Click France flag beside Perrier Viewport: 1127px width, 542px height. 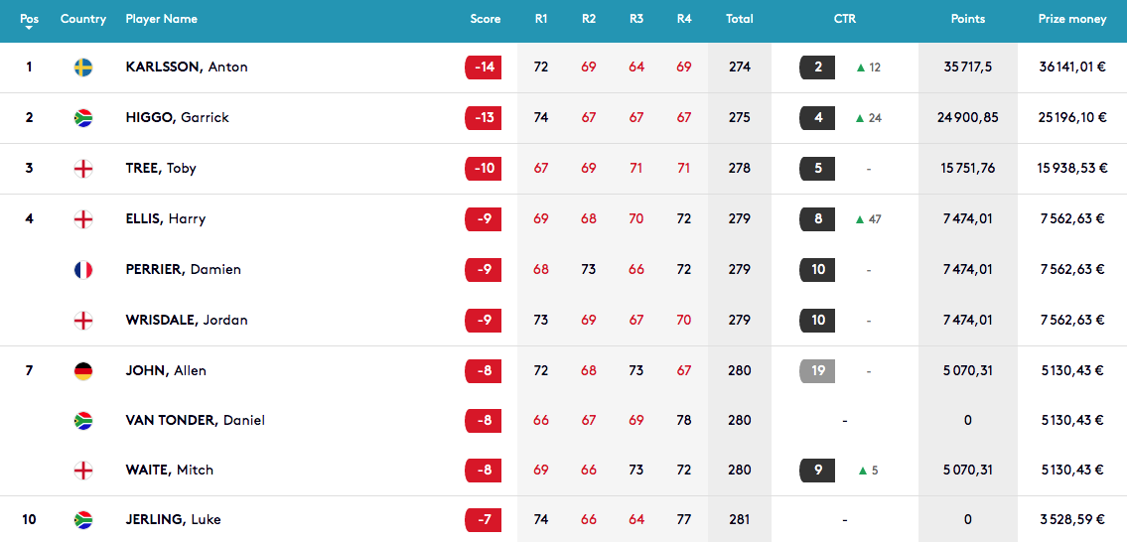click(x=83, y=270)
